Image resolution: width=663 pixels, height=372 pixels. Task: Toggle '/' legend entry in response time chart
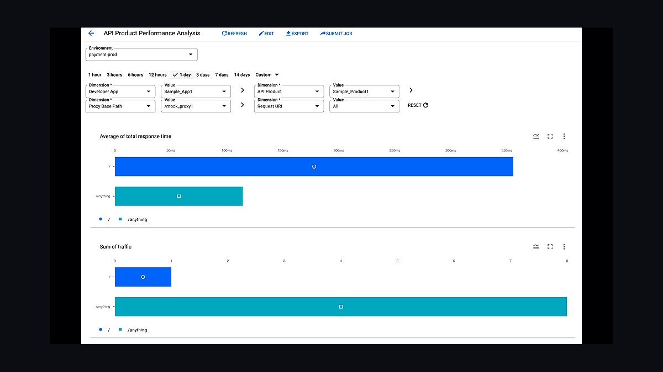(104, 219)
